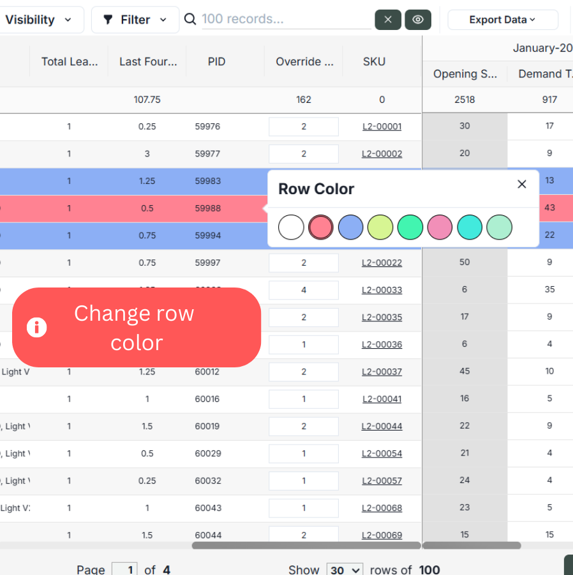The height and width of the screenshot is (575, 573).
Task: Click the info icon on Change row color
Action: pyautogui.click(x=37, y=328)
